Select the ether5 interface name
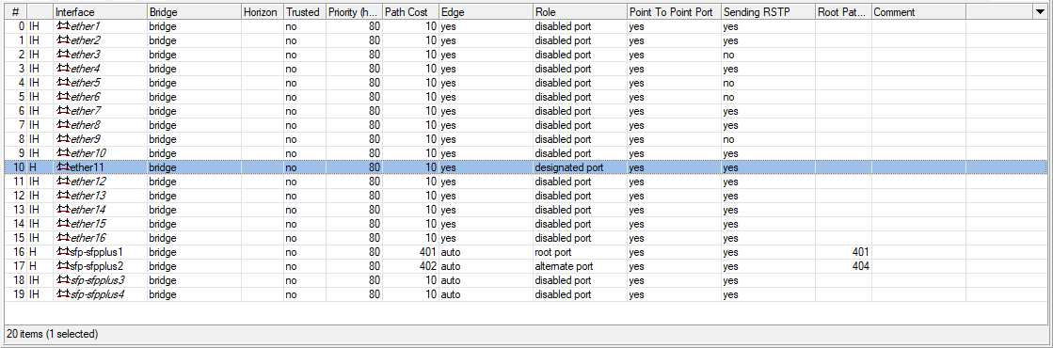 click(x=85, y=83)
